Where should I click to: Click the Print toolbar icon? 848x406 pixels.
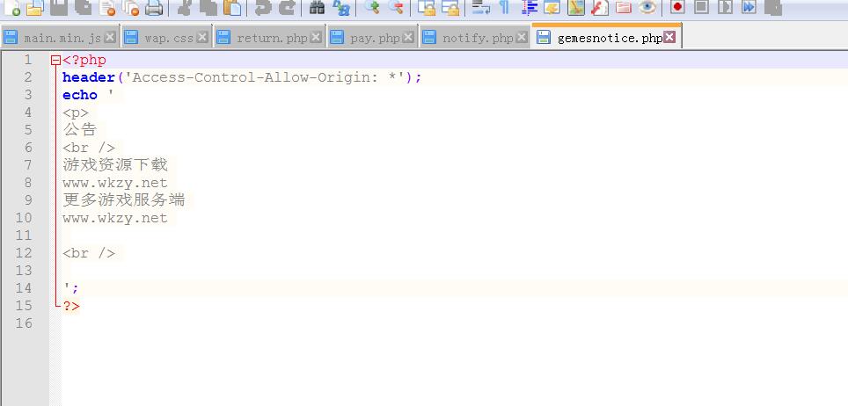tap(154, 8)
